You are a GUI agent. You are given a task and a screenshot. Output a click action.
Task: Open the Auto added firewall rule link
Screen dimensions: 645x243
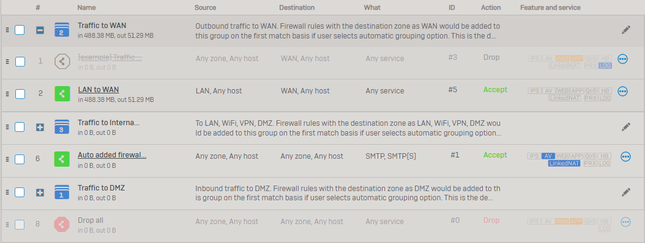click(113, 154)
